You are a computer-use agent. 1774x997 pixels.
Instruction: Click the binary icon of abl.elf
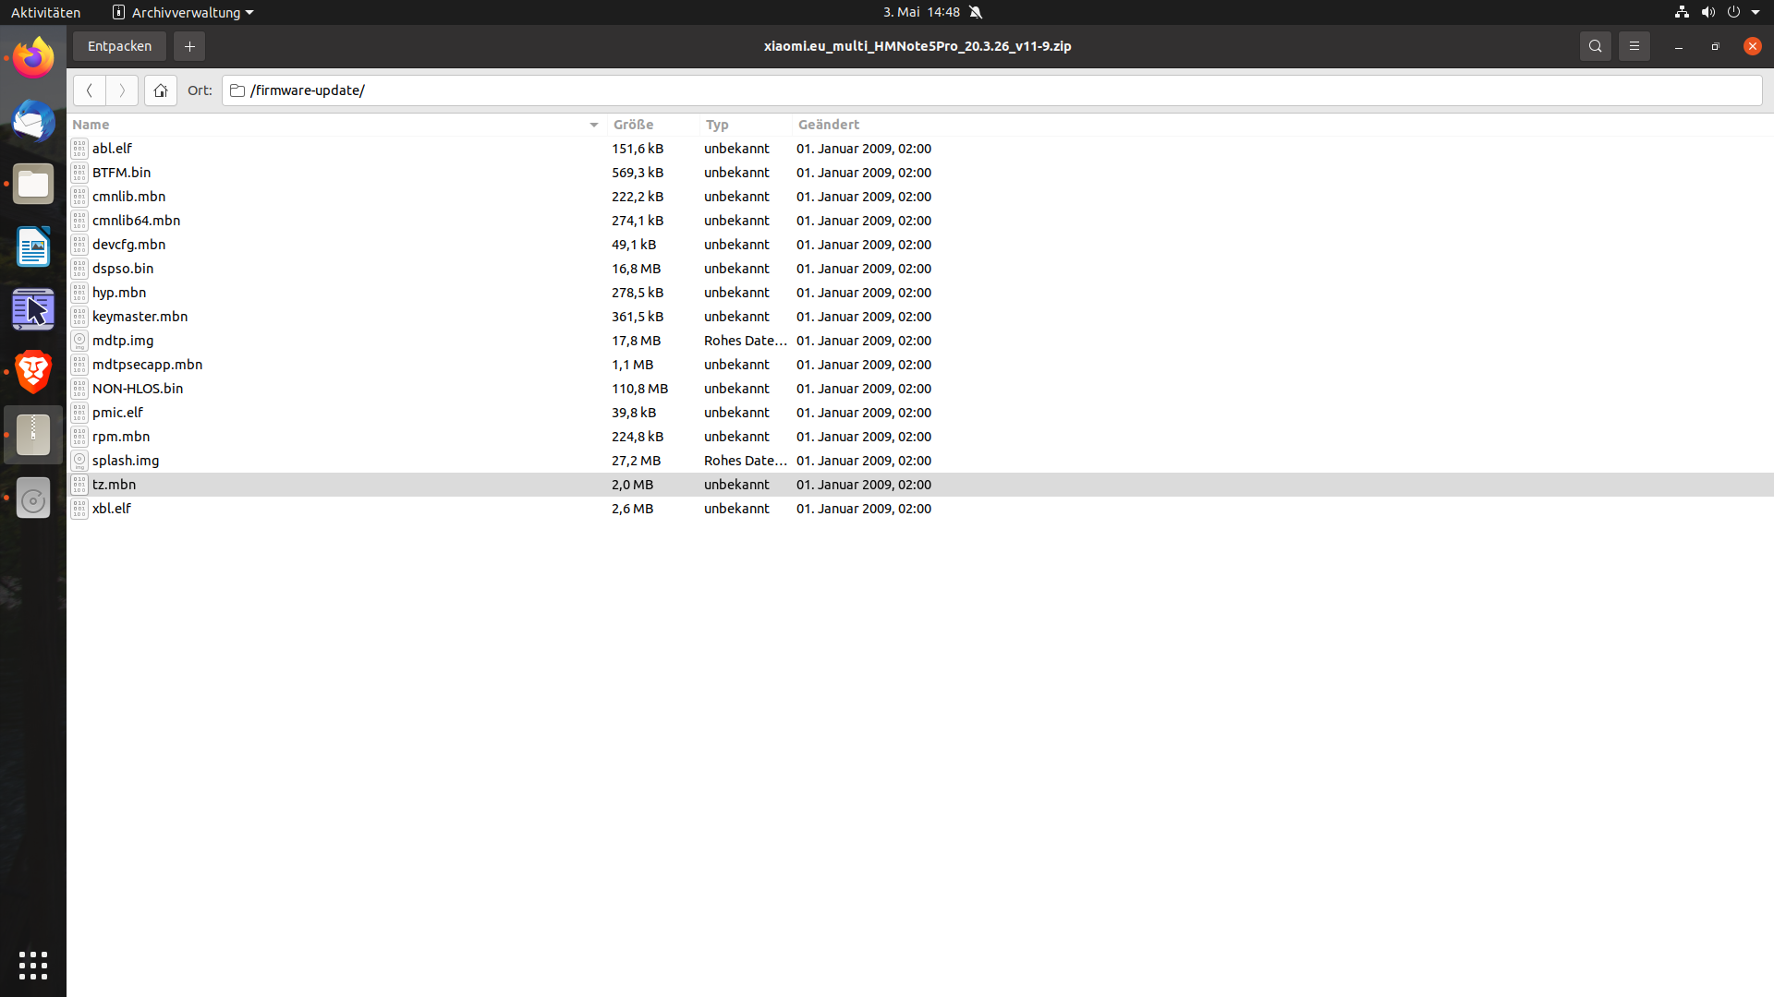coord(79,149)
